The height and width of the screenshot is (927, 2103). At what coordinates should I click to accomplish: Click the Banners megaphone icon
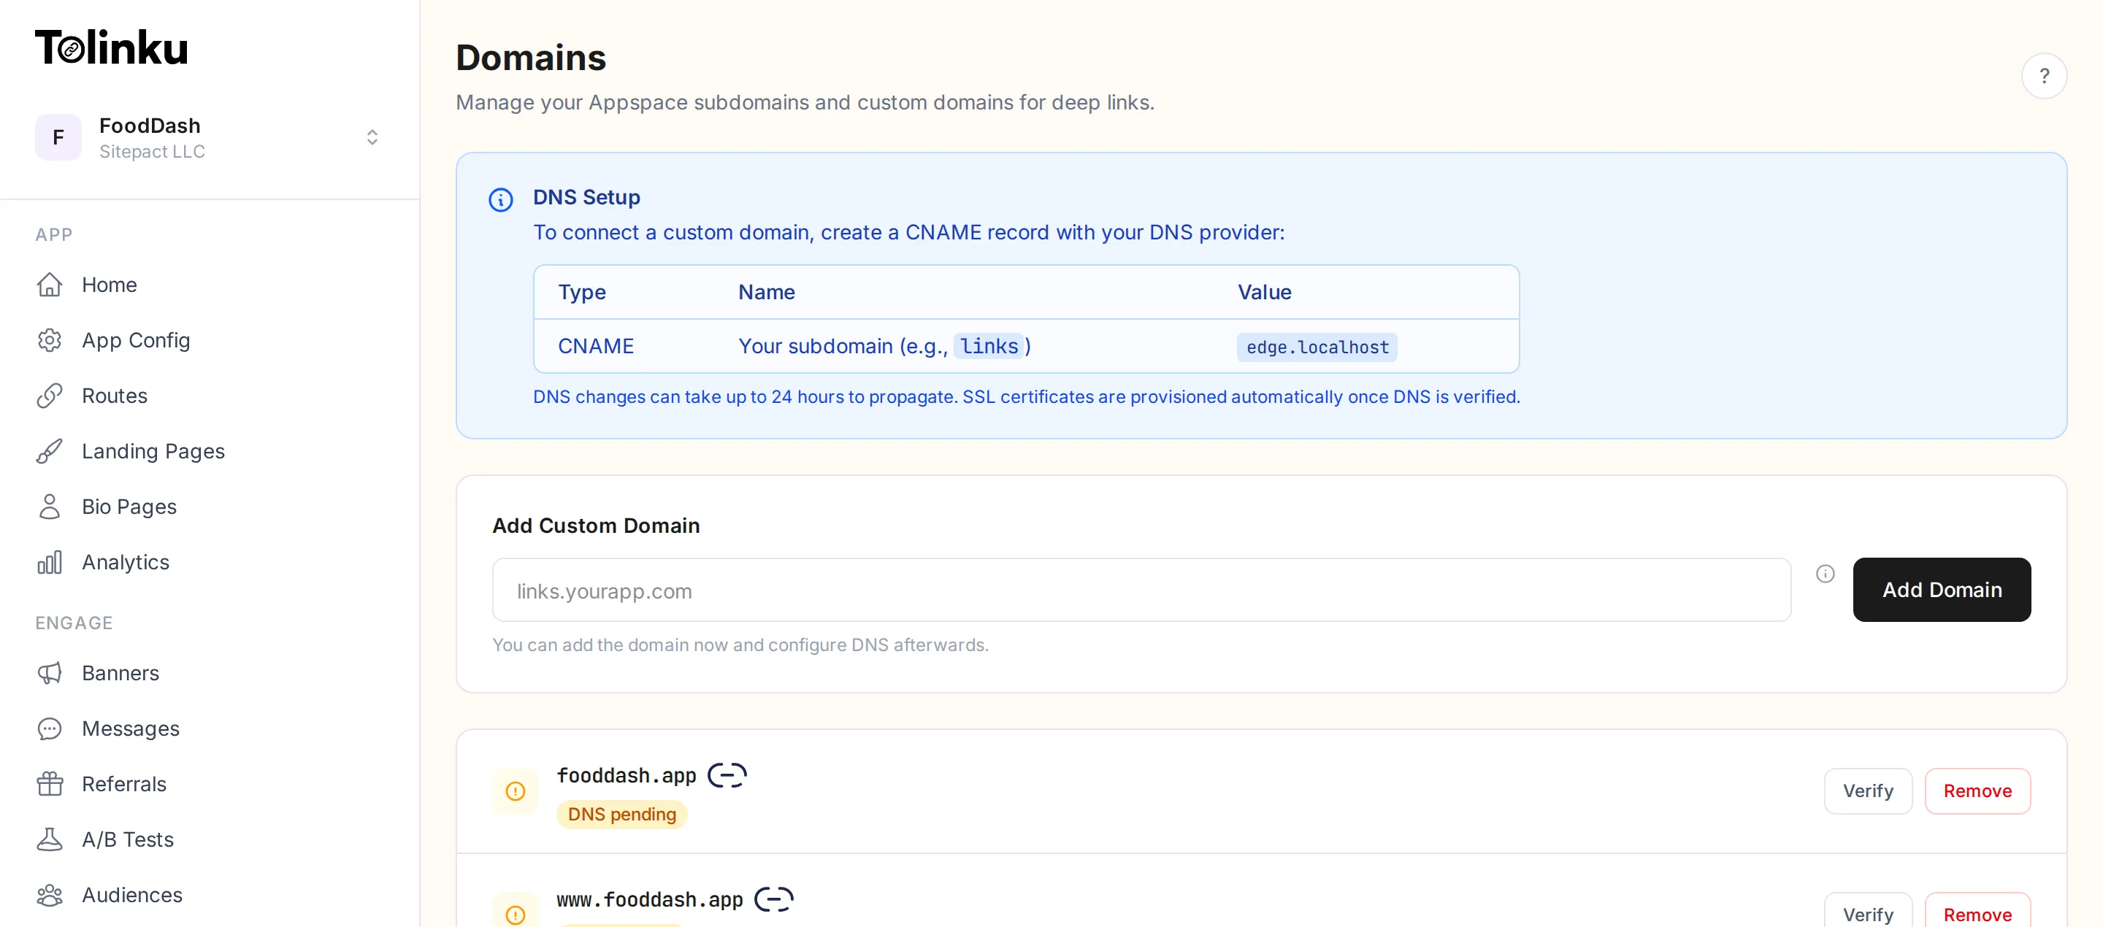(50, 673)
